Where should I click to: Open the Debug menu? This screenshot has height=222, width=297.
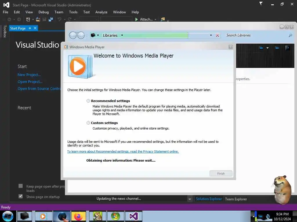[44, 12]
